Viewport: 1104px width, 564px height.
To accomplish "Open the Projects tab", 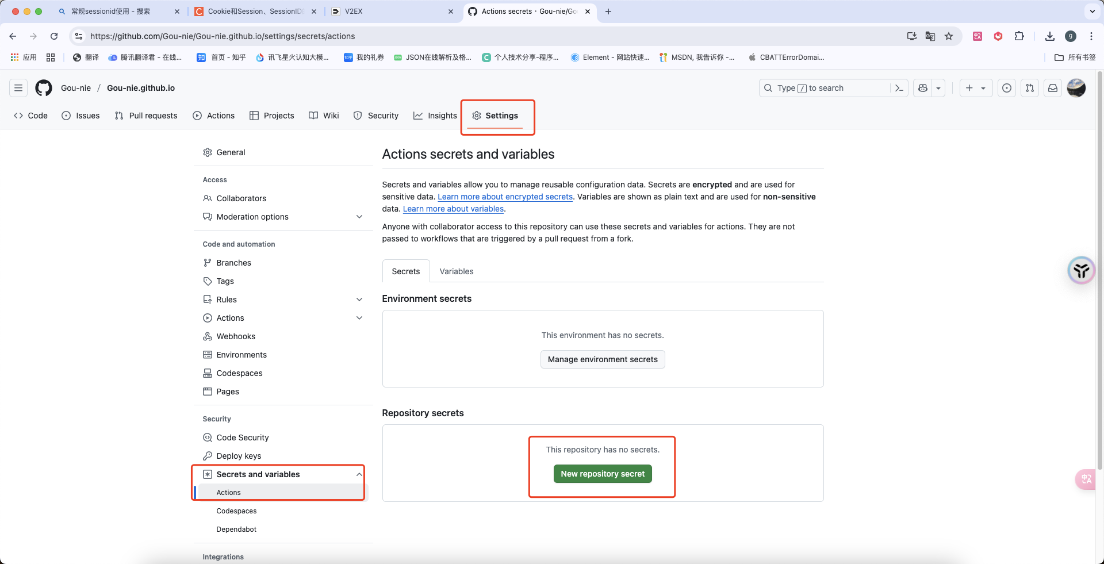I will click(x=272, y=116).
